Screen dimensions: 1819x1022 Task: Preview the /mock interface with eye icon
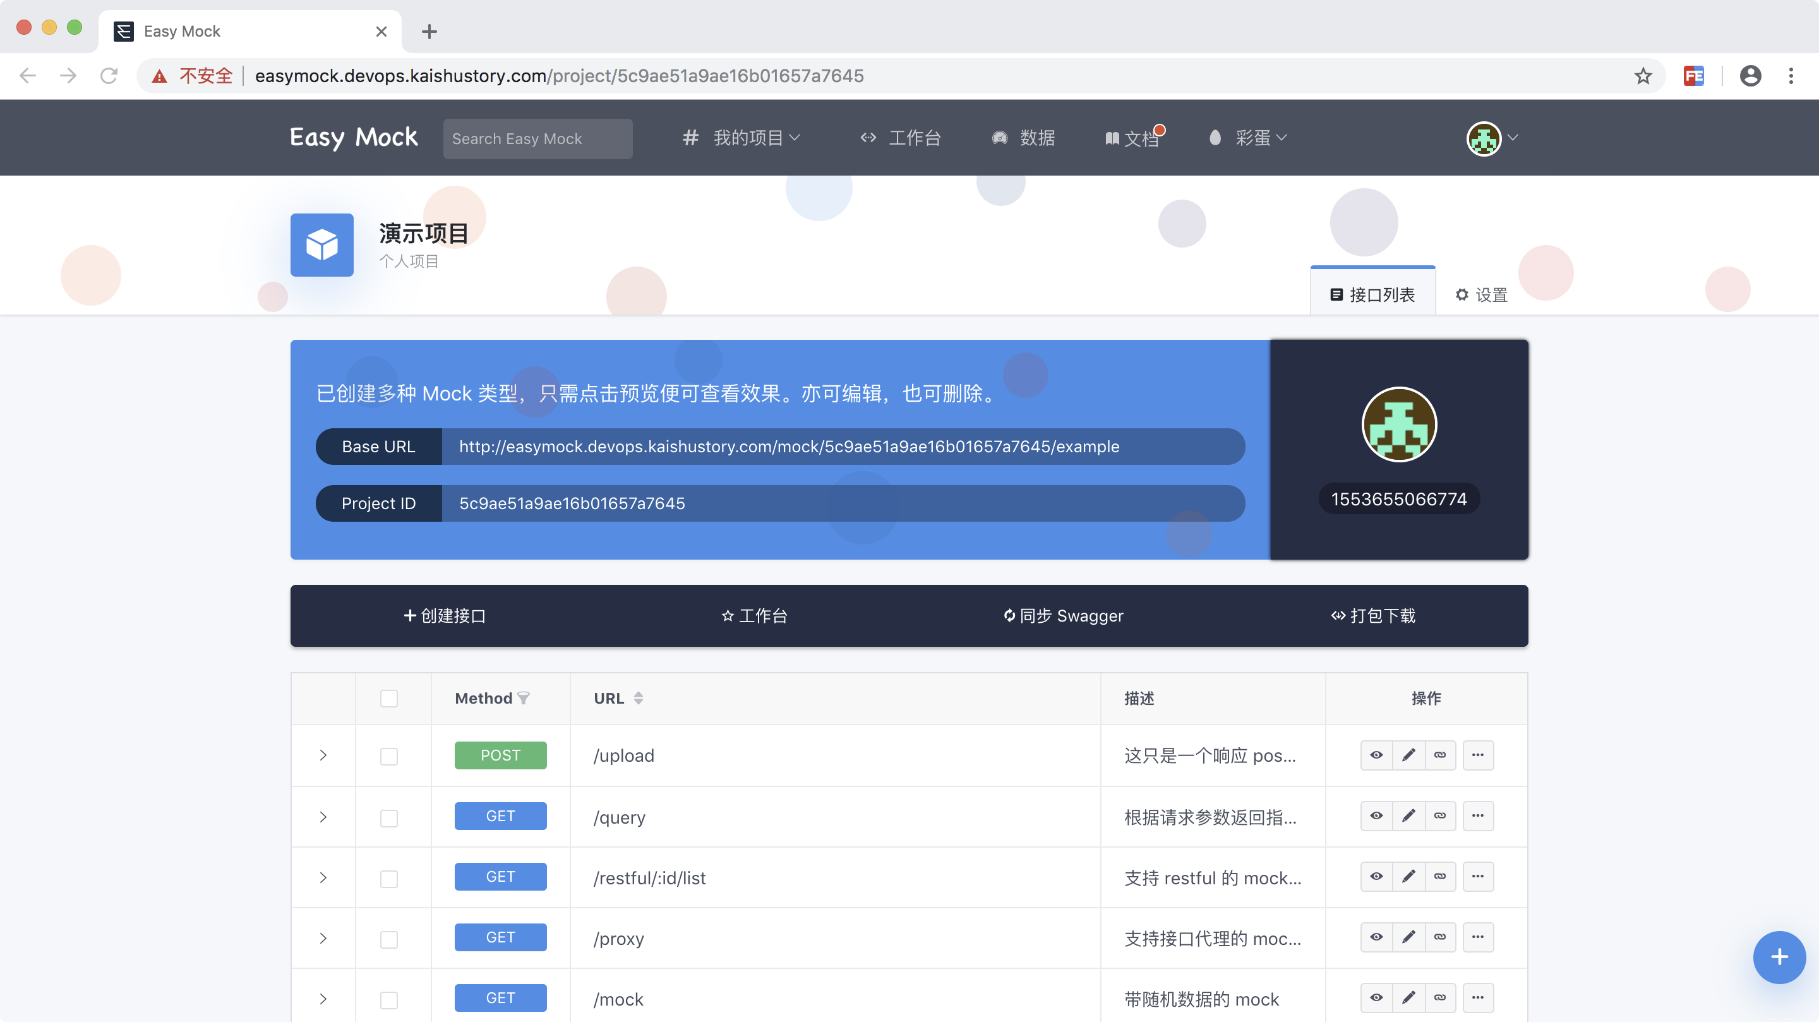click(1376, 998)
